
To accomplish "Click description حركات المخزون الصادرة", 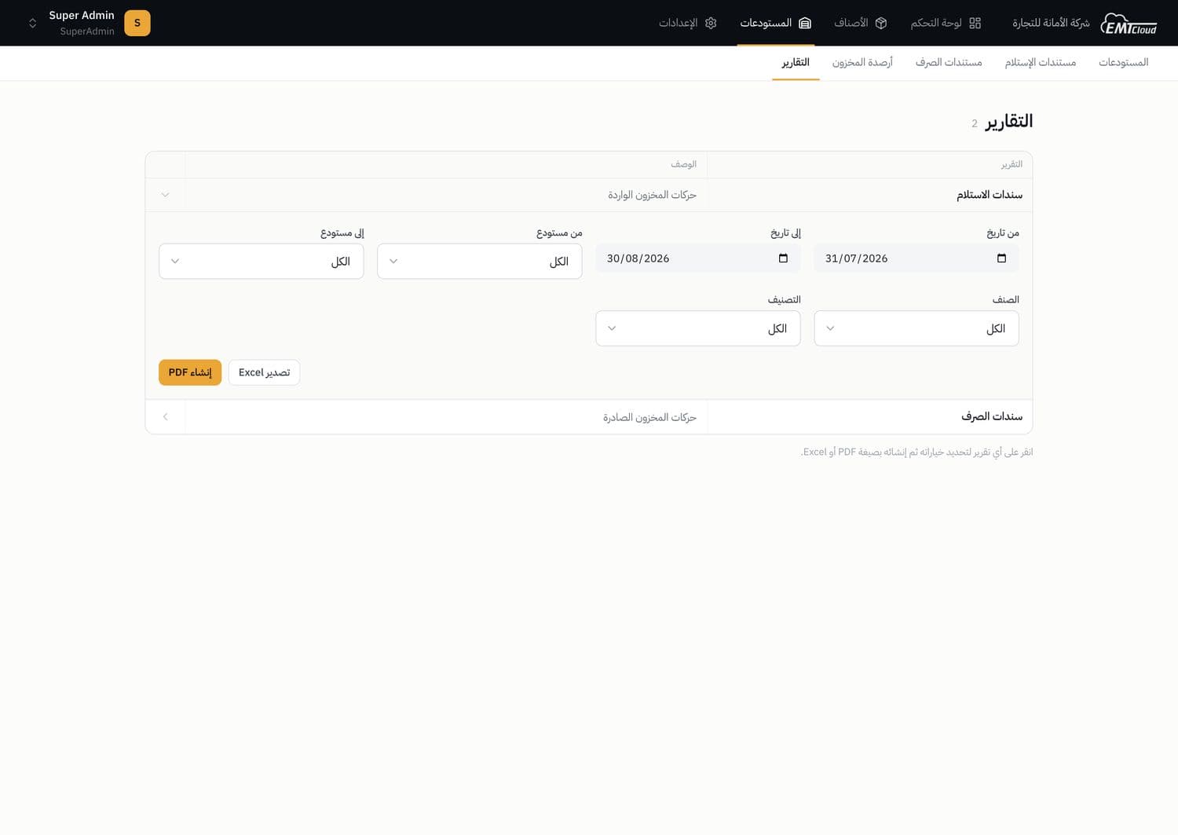I will [x=649, y=417].
